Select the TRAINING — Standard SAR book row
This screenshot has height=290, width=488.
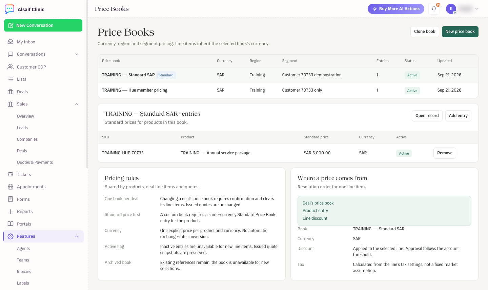pos(288,75)
